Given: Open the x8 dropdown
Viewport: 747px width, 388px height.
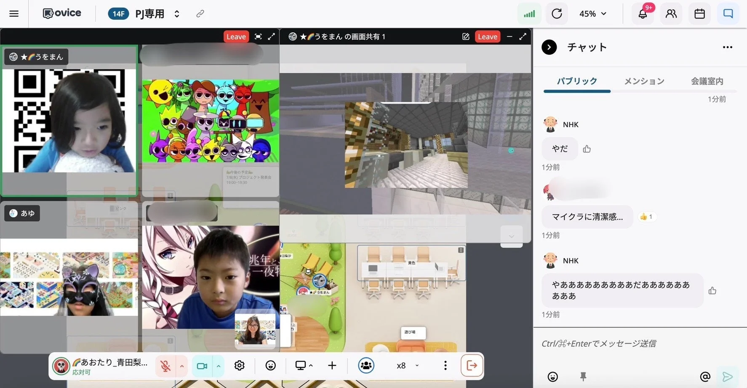Looking at the screenshot, I should (408, 366).
